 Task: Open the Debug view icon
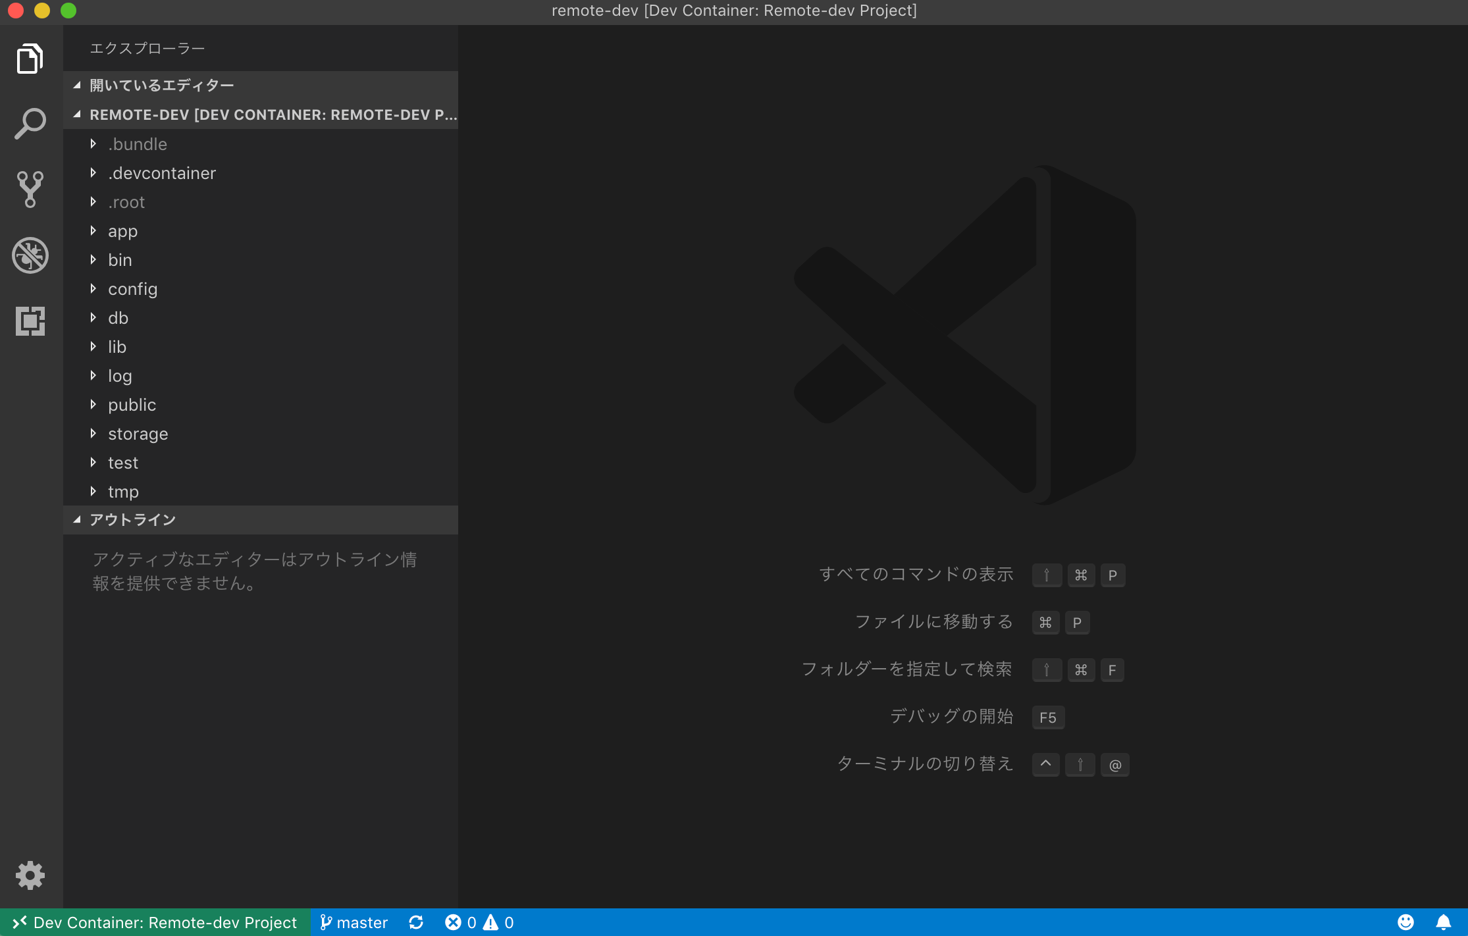point(30,255)
